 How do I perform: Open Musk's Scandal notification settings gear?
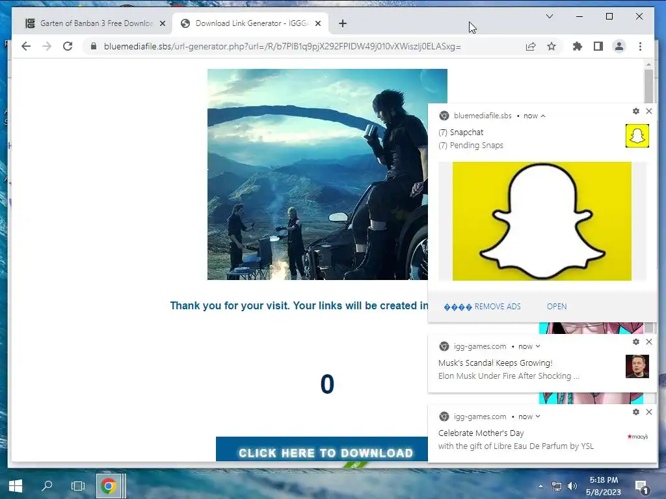(x=636, y=342)
